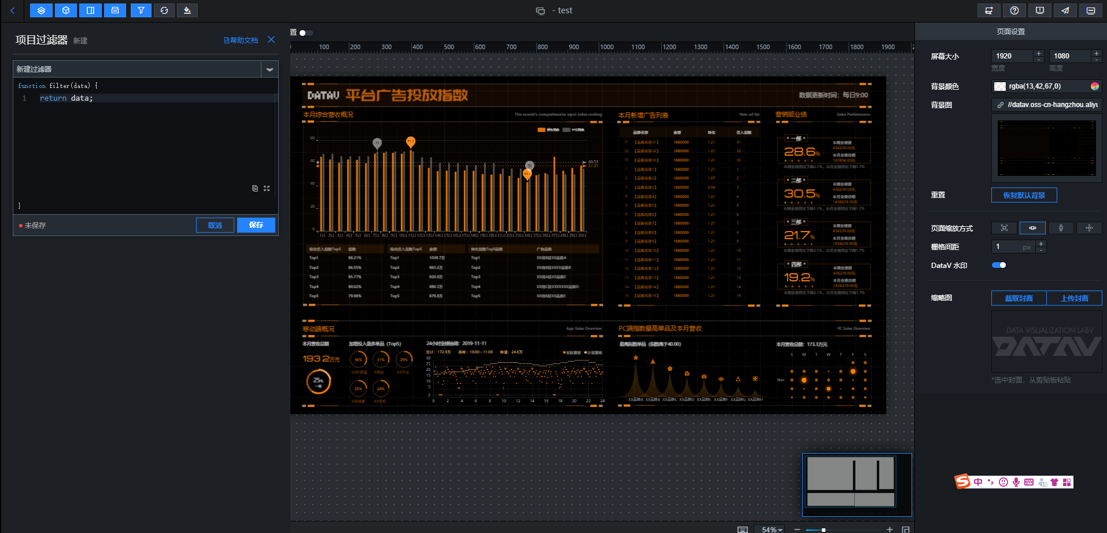Open the IME soft keyboard icon
Image resolution: width=1107 pixels, height=533 pixels.
pos(1029,482)
